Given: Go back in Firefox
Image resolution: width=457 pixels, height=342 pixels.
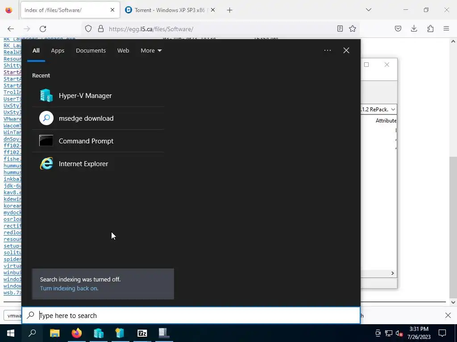Looking at the screenshot, I should coord(11,29).
